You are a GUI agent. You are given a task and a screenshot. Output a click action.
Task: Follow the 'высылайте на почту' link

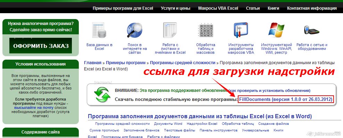tap(34, 107)
